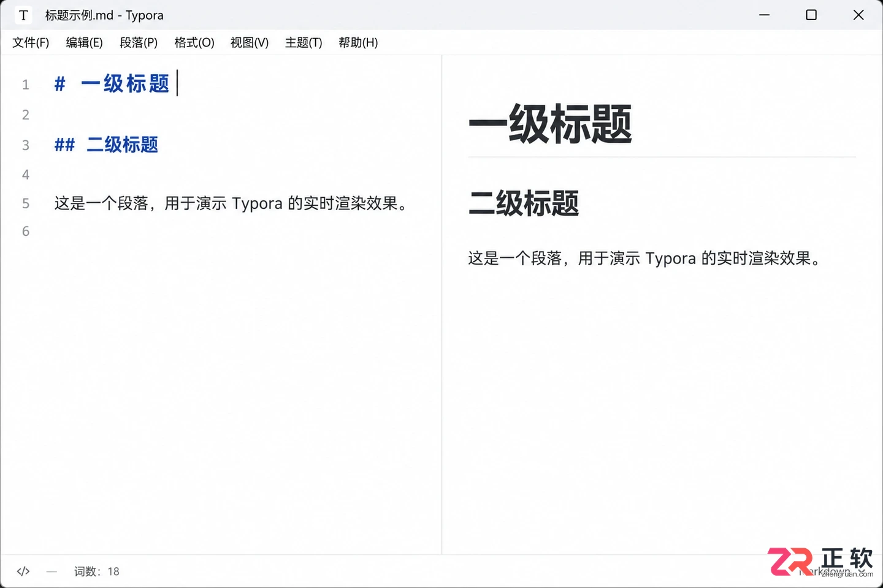Click line number 5 in the gutter
Screen dimensions: 883x588
tap(26, 203)
